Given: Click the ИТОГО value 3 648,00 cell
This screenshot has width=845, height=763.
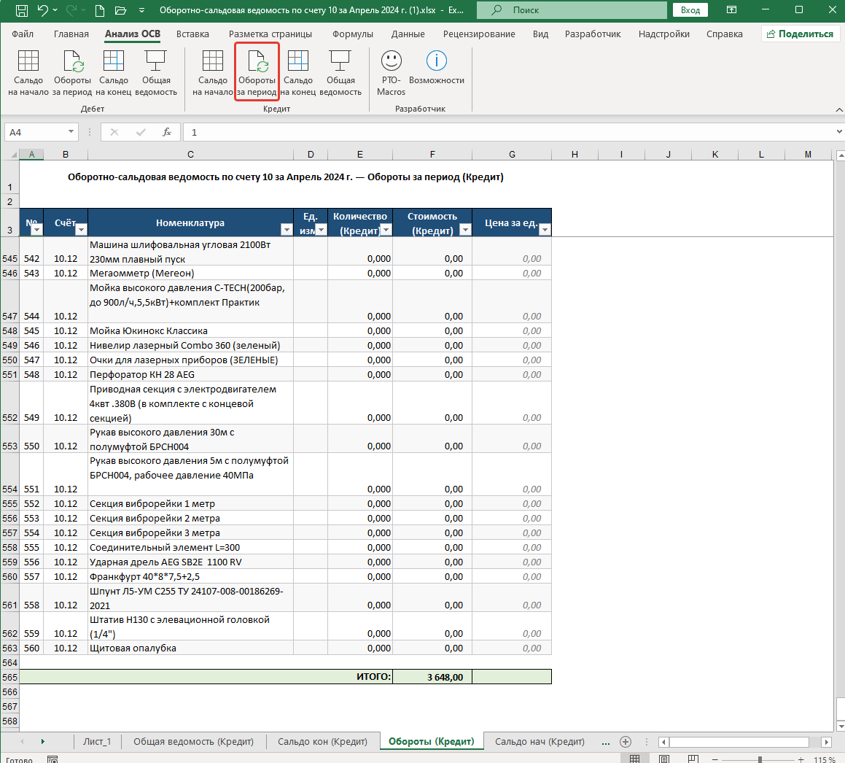Looking at the screenshot, I should (x=432, y=677).
